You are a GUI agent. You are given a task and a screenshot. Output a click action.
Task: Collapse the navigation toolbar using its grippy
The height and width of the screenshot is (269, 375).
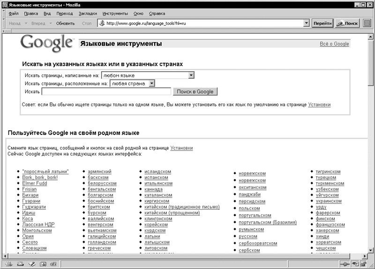click(4, 23)
